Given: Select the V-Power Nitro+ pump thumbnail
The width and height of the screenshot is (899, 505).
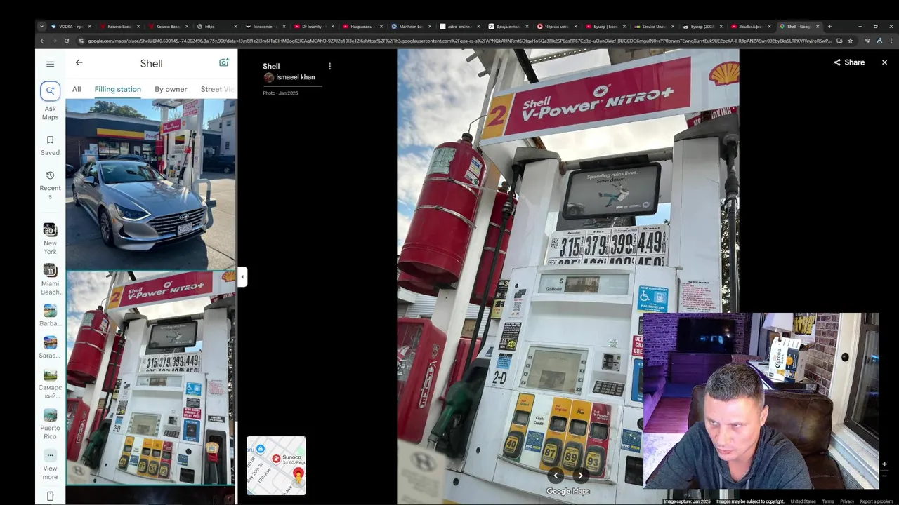Looking at the screenshot, I should [x=150, y=378].
